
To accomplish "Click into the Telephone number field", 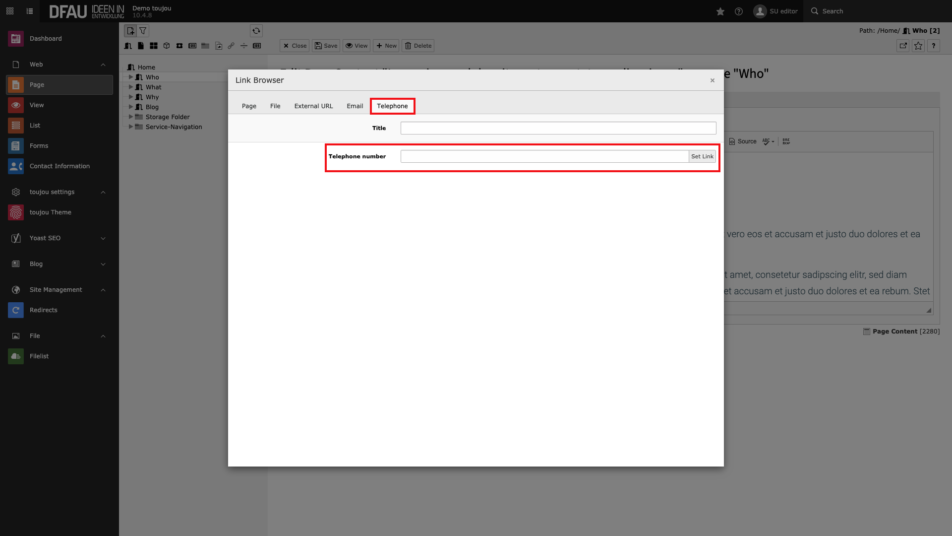I will (x=544, y=156).
